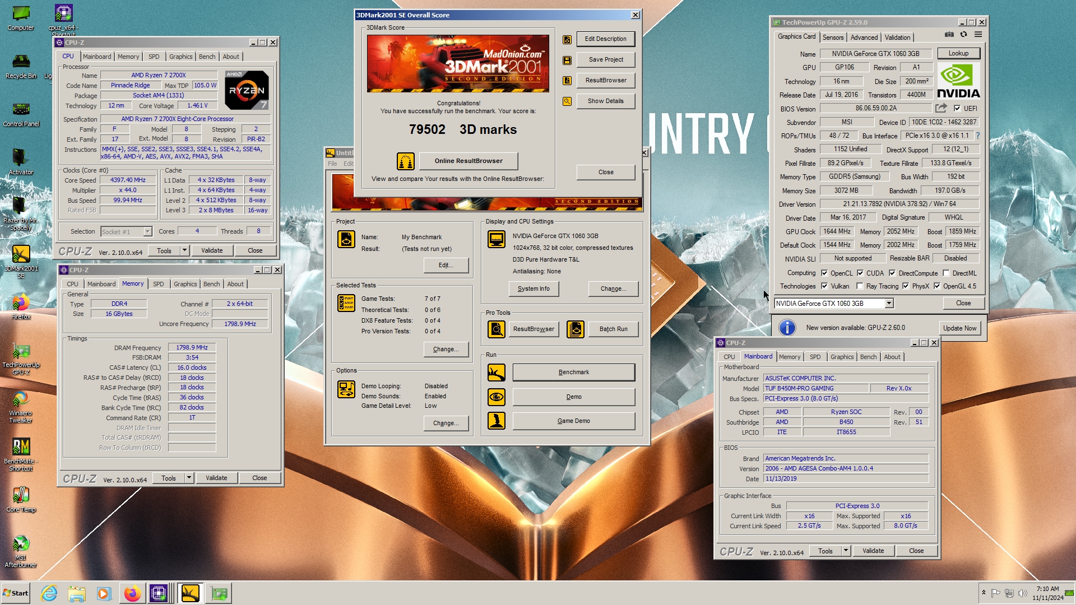Viewport: 1076px width, 605px height.
Task: Toggle the UEFI checkbox in GPU-Z
Action: [x=957, y=109]
